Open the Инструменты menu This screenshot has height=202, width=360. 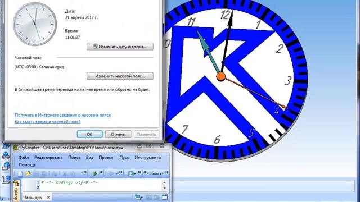(148, 157)
